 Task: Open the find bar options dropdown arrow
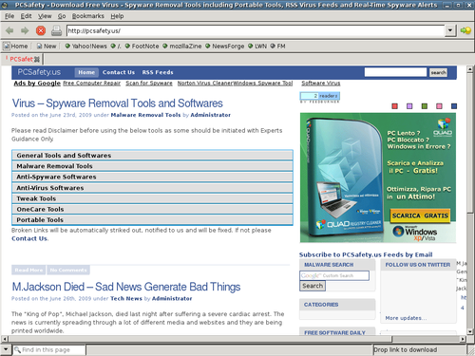coord(6,349)
